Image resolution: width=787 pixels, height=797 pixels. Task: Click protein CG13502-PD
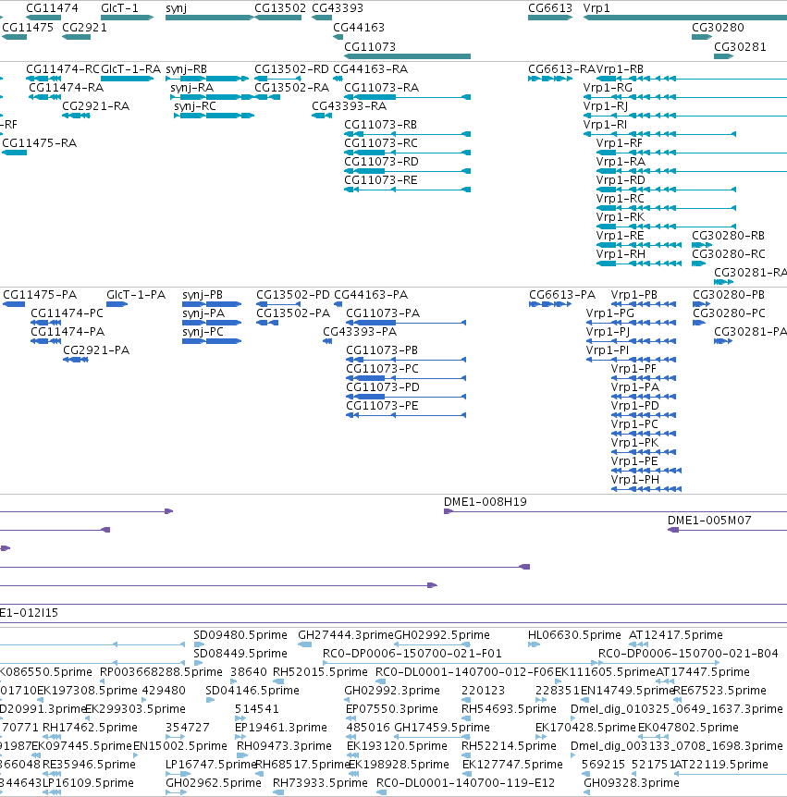293,295
